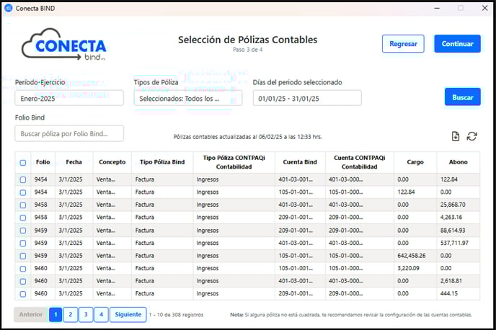Click the Abono value 444.15

click(449, 294)
